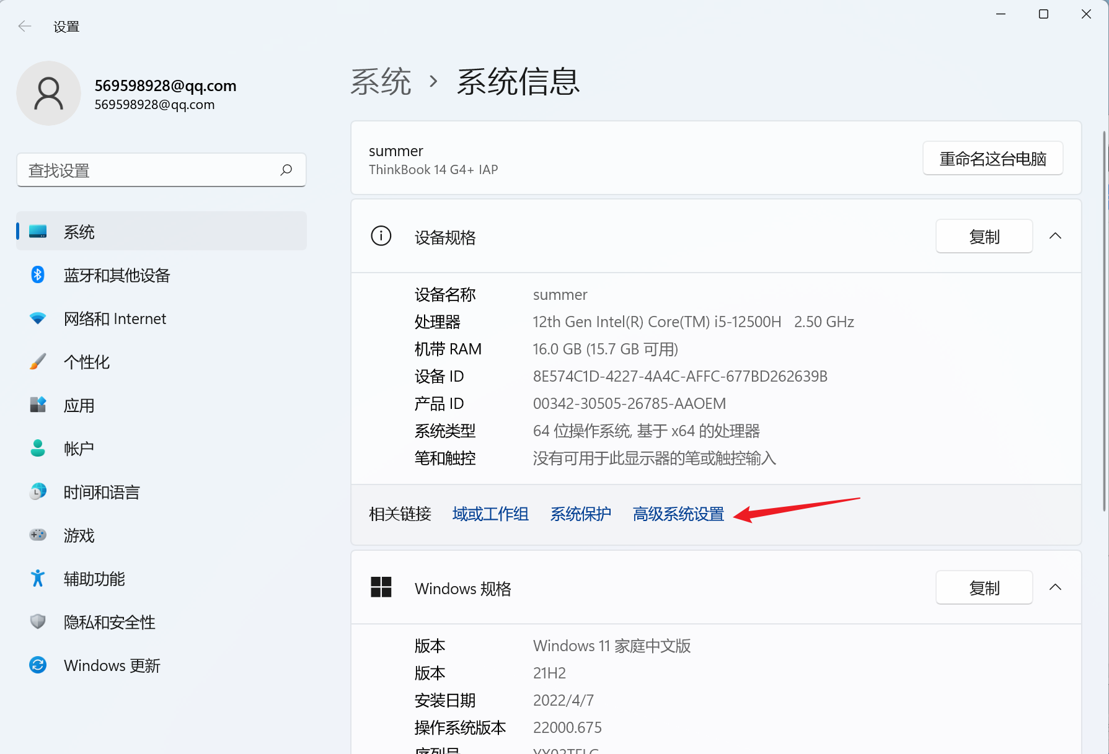Screen dimensions: 1109x754
Task: Click the 系统 monitor icon in sidebar
Action: click(x=38, y=232)
